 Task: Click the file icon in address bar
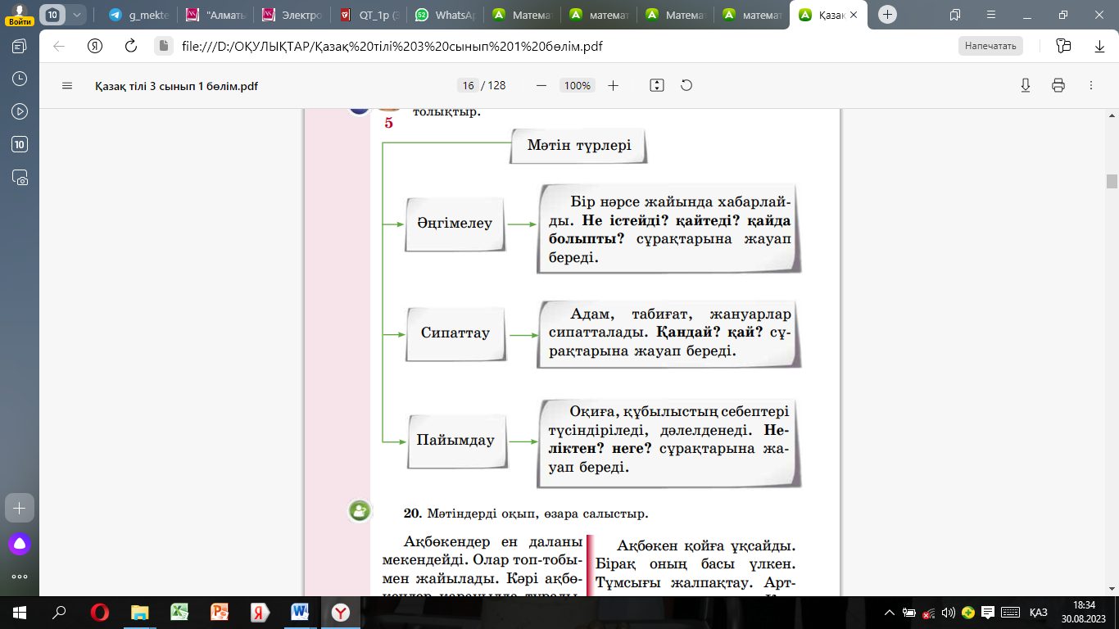tap(163, 46)
